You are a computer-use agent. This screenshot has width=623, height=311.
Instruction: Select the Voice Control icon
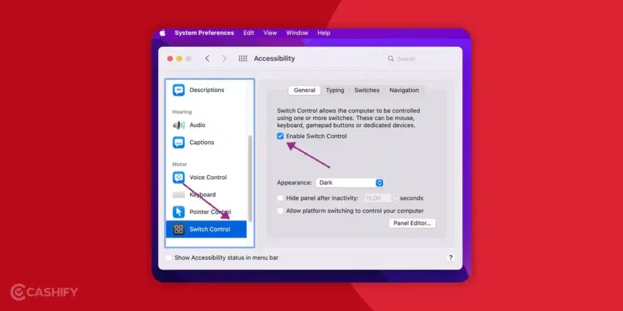pyautogui.click(x=178, y=177)
